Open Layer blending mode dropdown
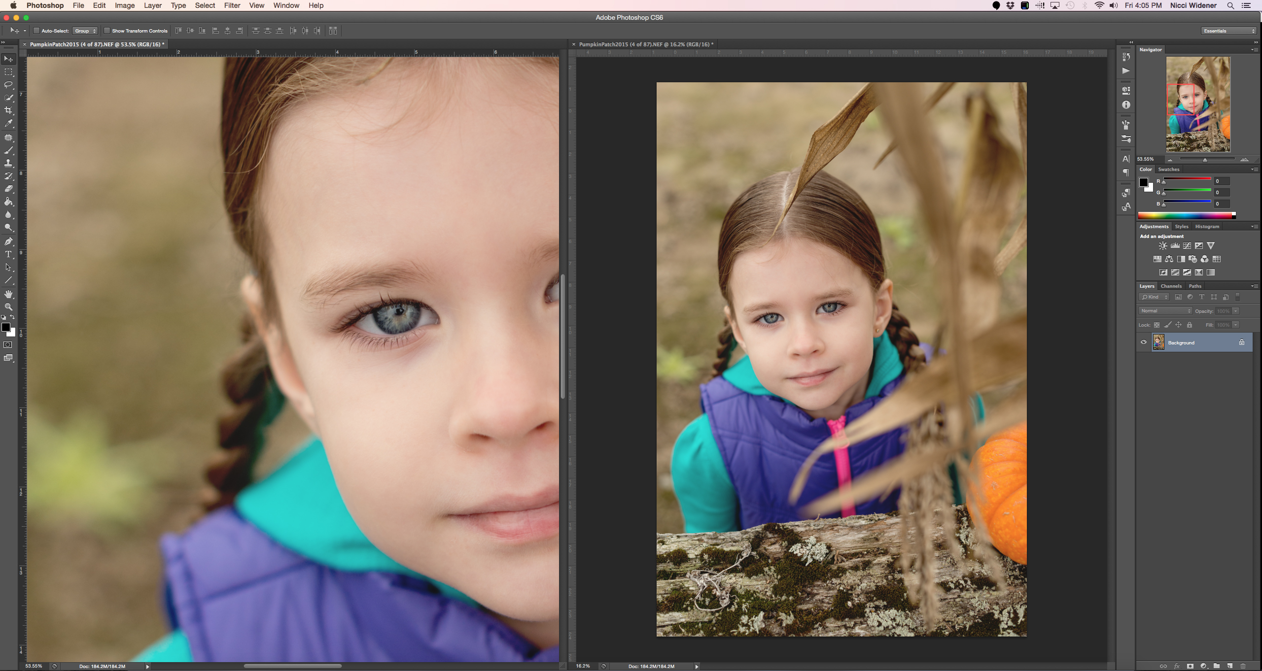1262x671 pixels. point(1164,310)
